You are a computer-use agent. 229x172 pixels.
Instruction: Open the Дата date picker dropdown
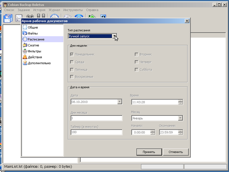click(120, 102)
